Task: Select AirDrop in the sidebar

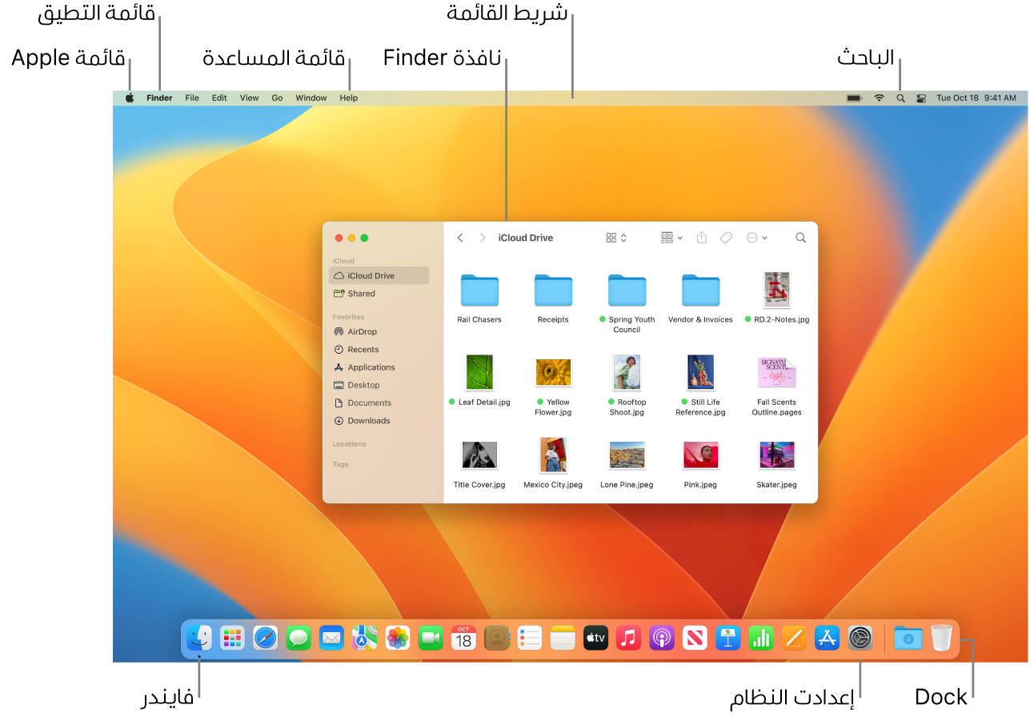Action: click(379, 331)
